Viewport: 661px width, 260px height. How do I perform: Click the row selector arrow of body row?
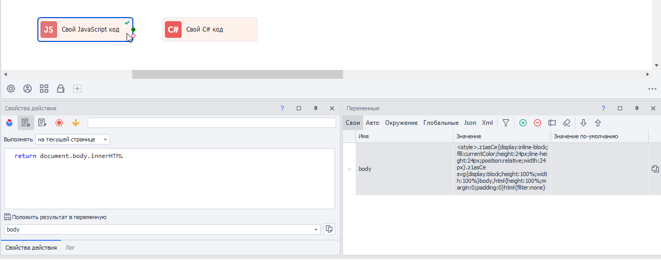point(349,169)
